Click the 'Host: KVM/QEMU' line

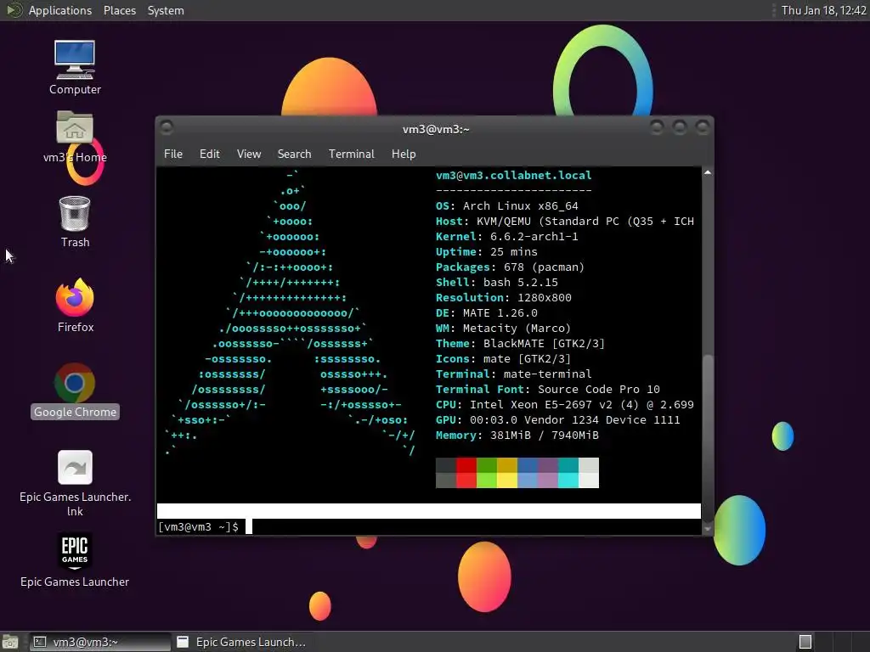point(564,222)
